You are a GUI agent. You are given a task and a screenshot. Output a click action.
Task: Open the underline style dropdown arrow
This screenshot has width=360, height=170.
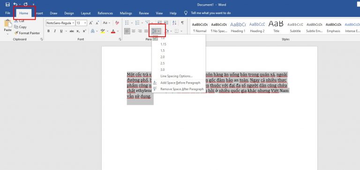click(x=66, y=31)
